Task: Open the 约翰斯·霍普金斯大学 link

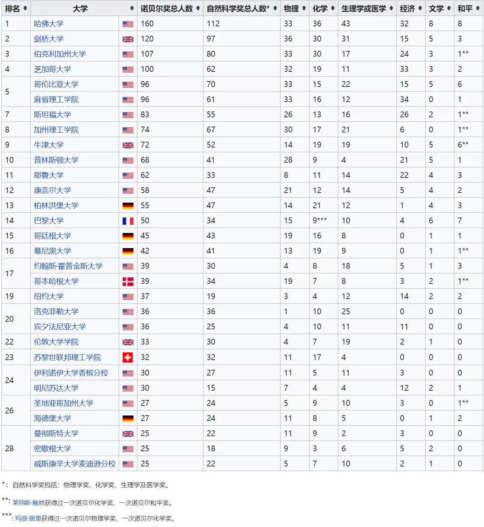Action: 68,266
